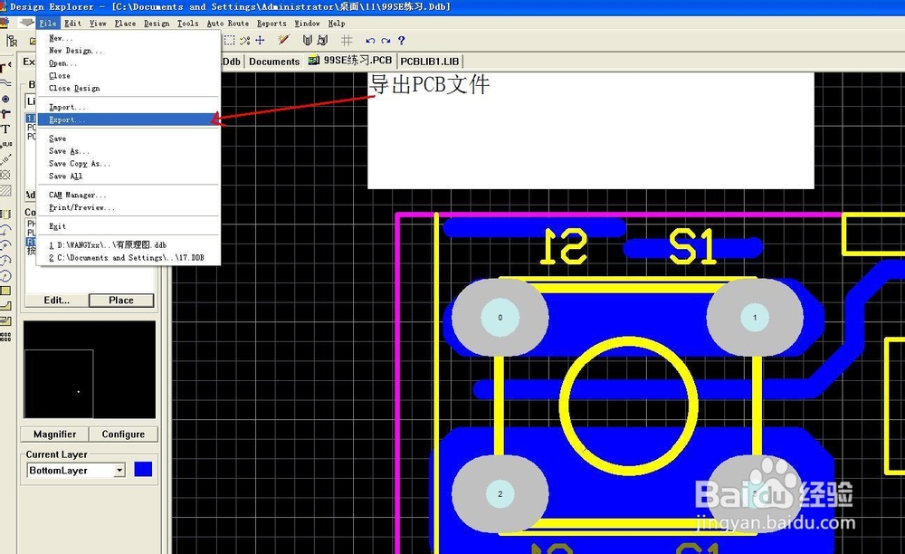Click the Set Snap Grid icon

[347, 41]
